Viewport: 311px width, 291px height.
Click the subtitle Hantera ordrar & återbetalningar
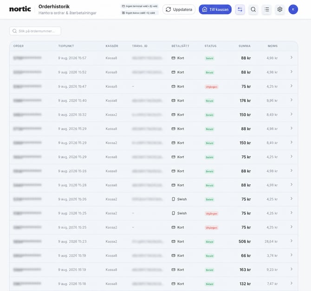pyautogui.click(x=67, y=13)
